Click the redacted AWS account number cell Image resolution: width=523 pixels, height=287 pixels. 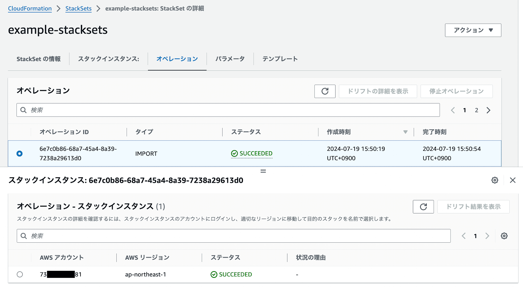tap(61, 274)
